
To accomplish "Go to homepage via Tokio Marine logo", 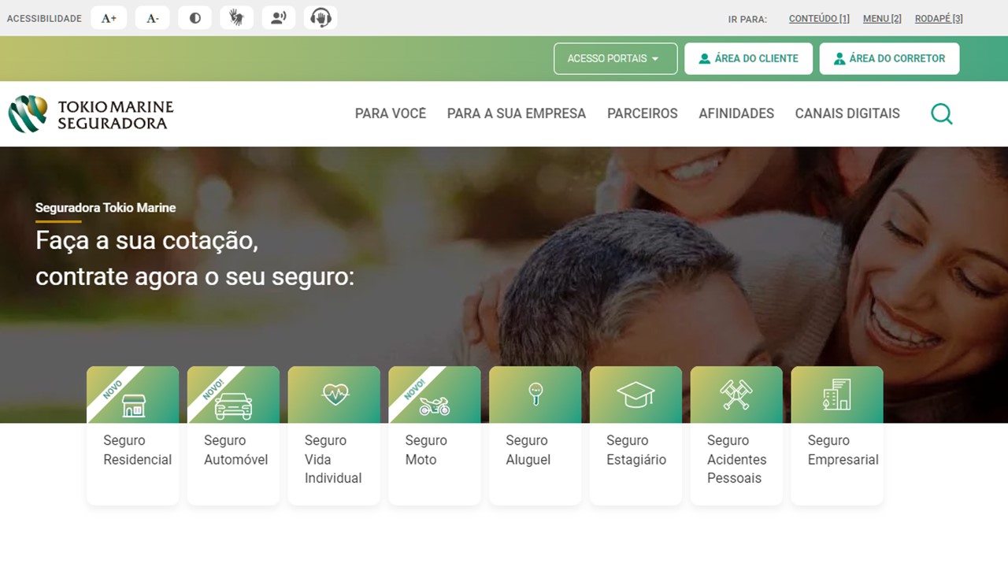I will point(91,114).
